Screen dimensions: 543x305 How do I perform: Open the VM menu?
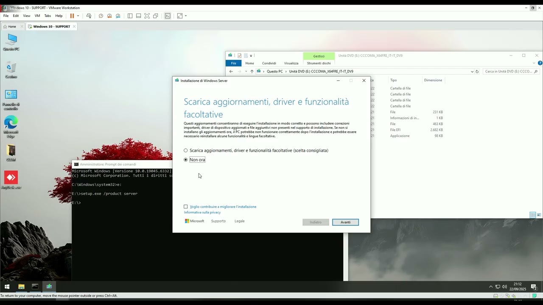pyautogui.click(x=37, y=16)
